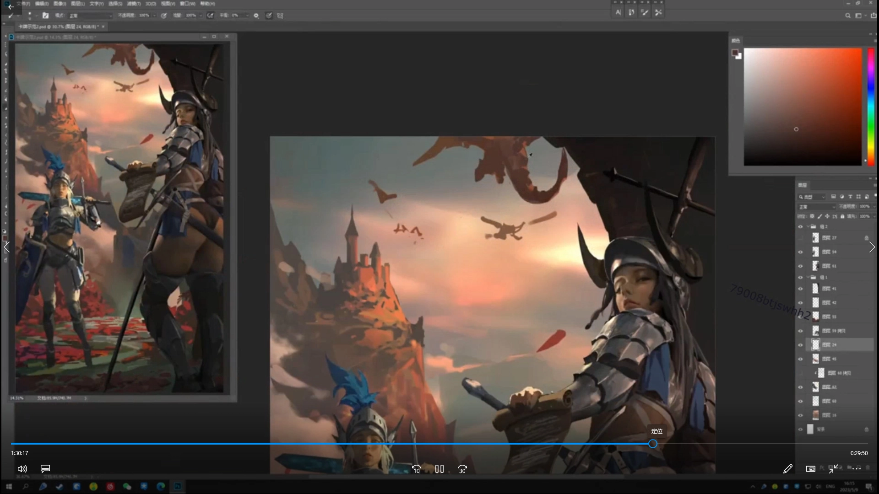879x494 pixels.
Task: Hide the 背景 background layer
Action: pos(800,430)
